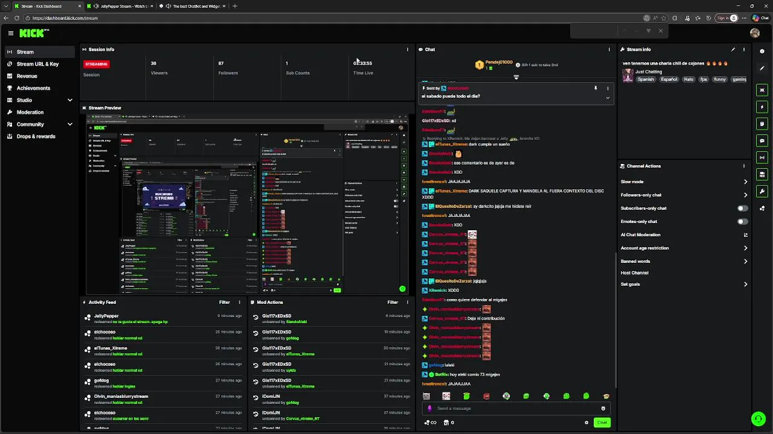Go to Stream URL & Key

(40, 64)
